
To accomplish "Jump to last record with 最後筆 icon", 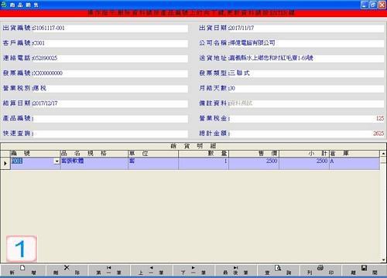I will [x=235, y=268].
